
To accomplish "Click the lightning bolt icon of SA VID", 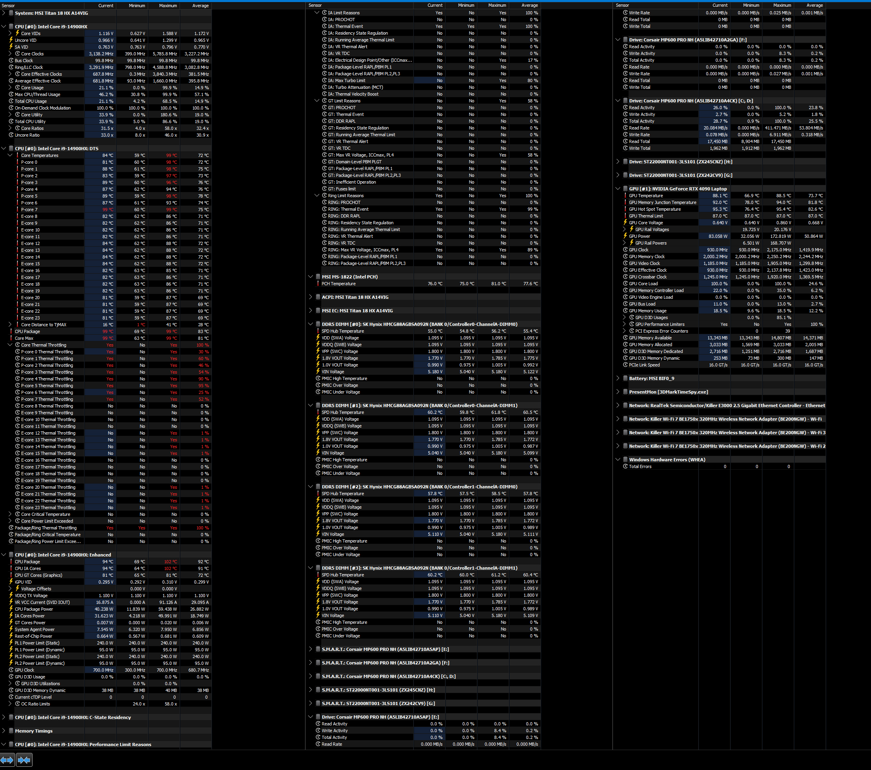I will point(11,47).
